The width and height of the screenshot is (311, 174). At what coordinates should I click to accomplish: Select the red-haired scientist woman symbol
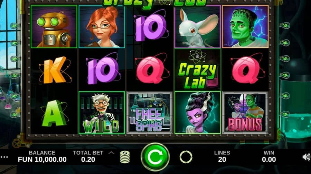point(102,26)
